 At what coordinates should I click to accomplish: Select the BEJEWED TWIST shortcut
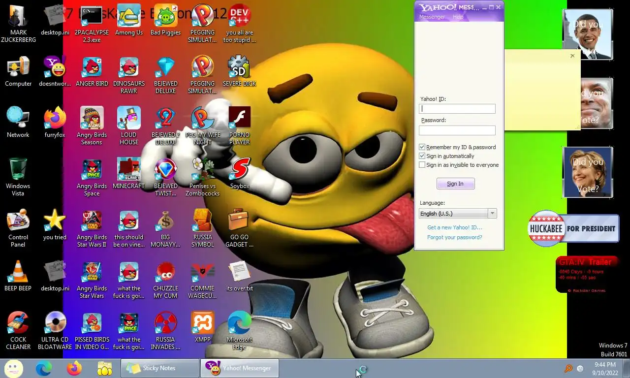(x=165, y=169)
